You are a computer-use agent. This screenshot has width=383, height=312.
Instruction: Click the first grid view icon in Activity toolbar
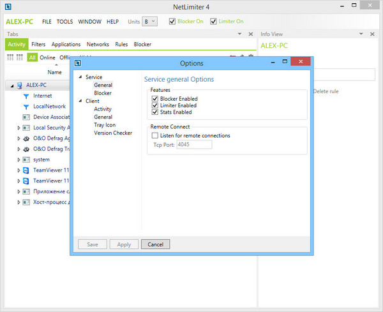[x=10, y=57]
